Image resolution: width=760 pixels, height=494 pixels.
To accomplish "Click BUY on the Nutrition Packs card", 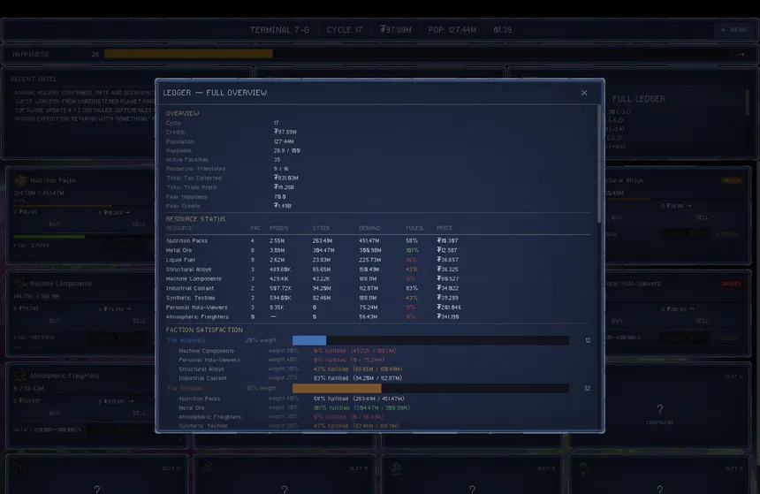I will click(x=54, y=224).
